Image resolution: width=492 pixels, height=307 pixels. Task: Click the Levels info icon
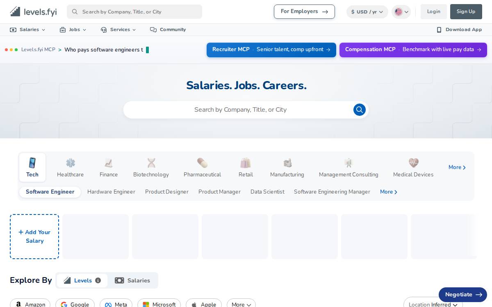pos(98,280)
